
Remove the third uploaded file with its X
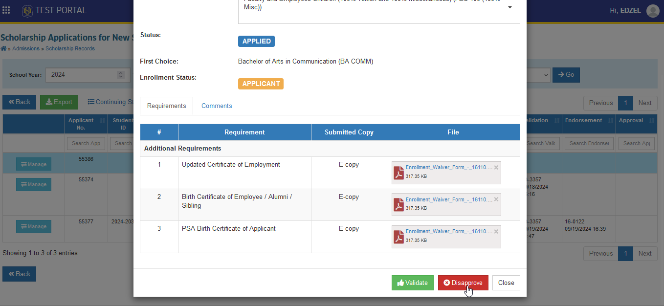click(496, 231)
